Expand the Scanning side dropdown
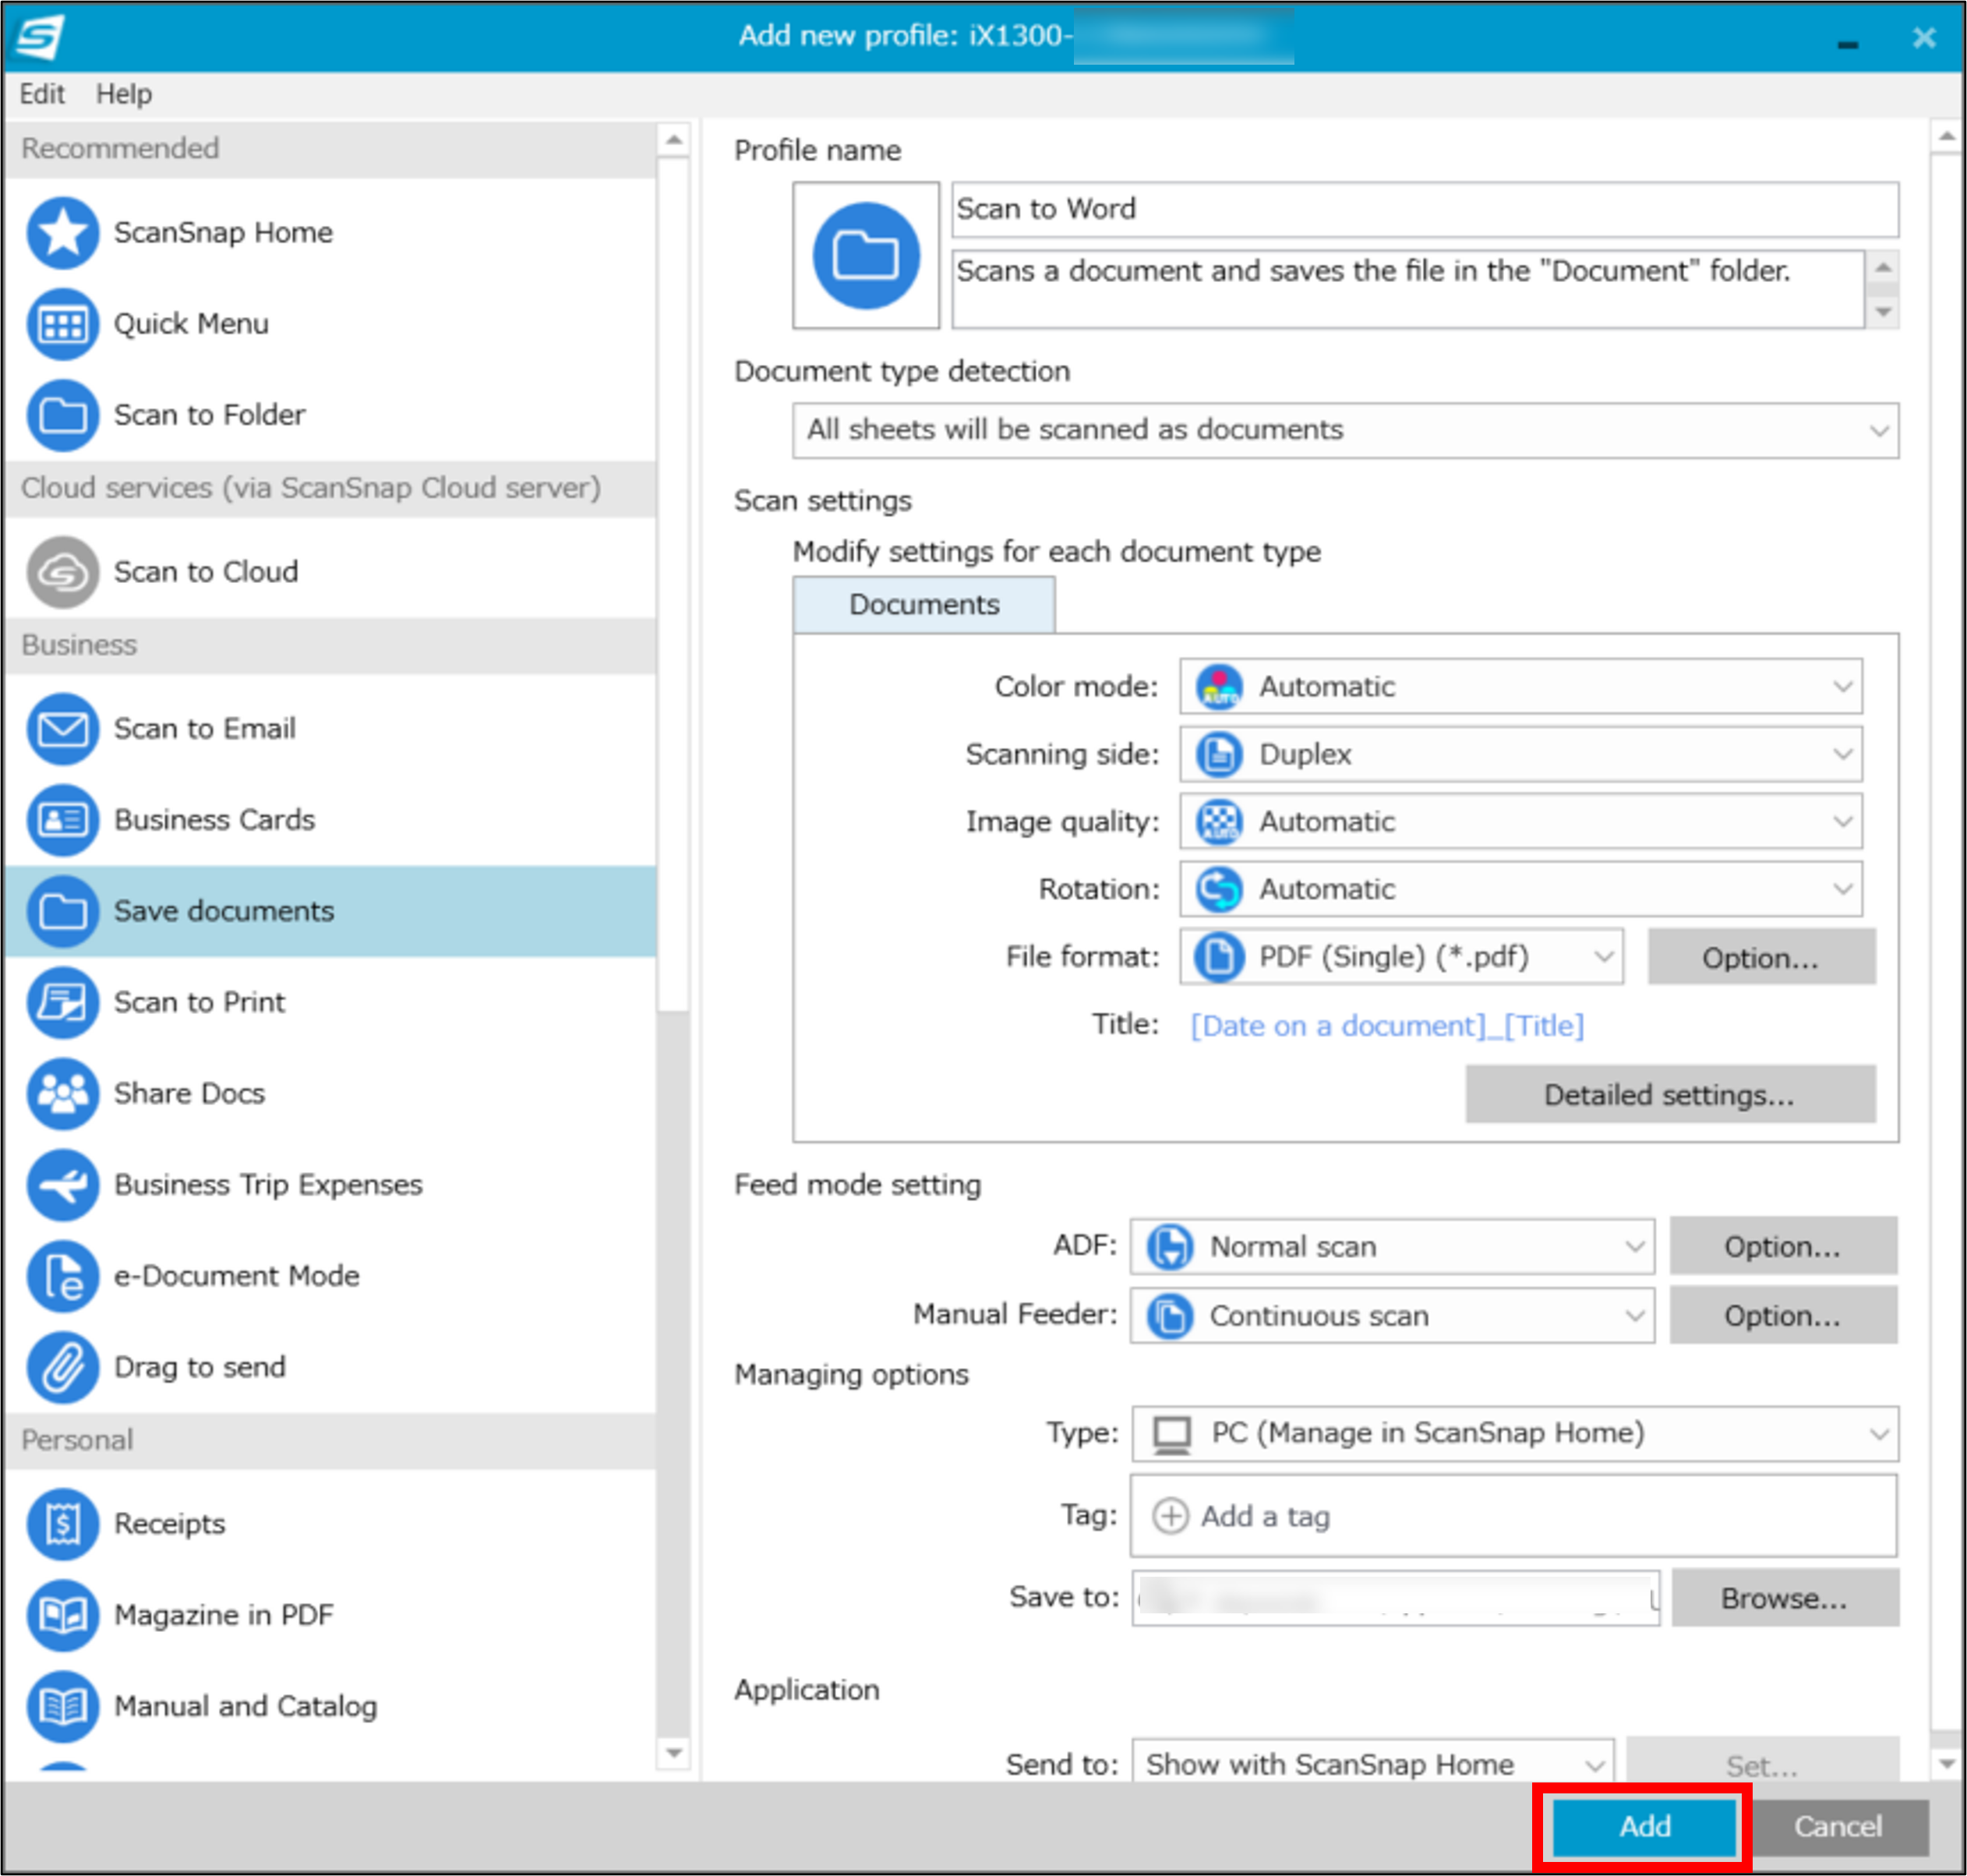 pos(1520,754)
